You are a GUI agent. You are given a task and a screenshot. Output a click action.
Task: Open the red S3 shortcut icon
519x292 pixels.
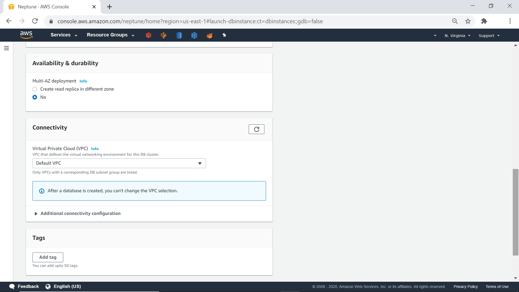click(148, 35)
